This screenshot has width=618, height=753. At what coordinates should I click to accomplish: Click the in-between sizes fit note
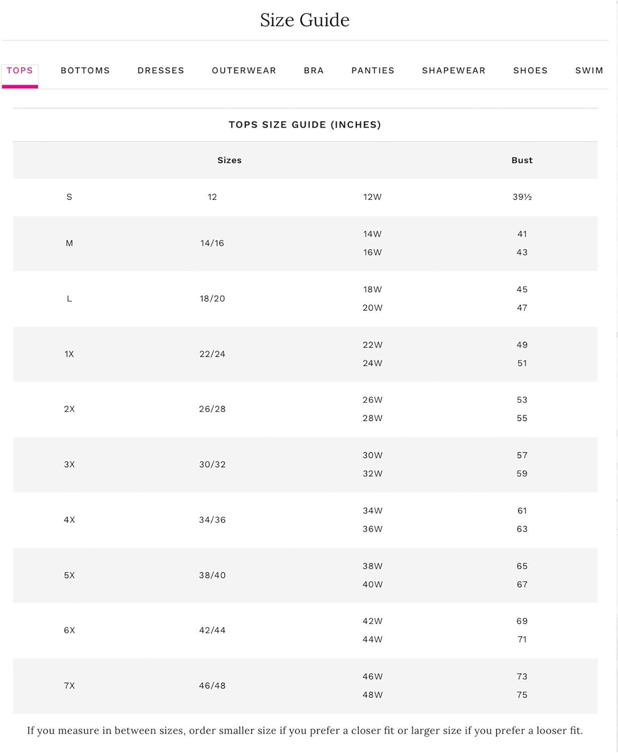point(305,731)
